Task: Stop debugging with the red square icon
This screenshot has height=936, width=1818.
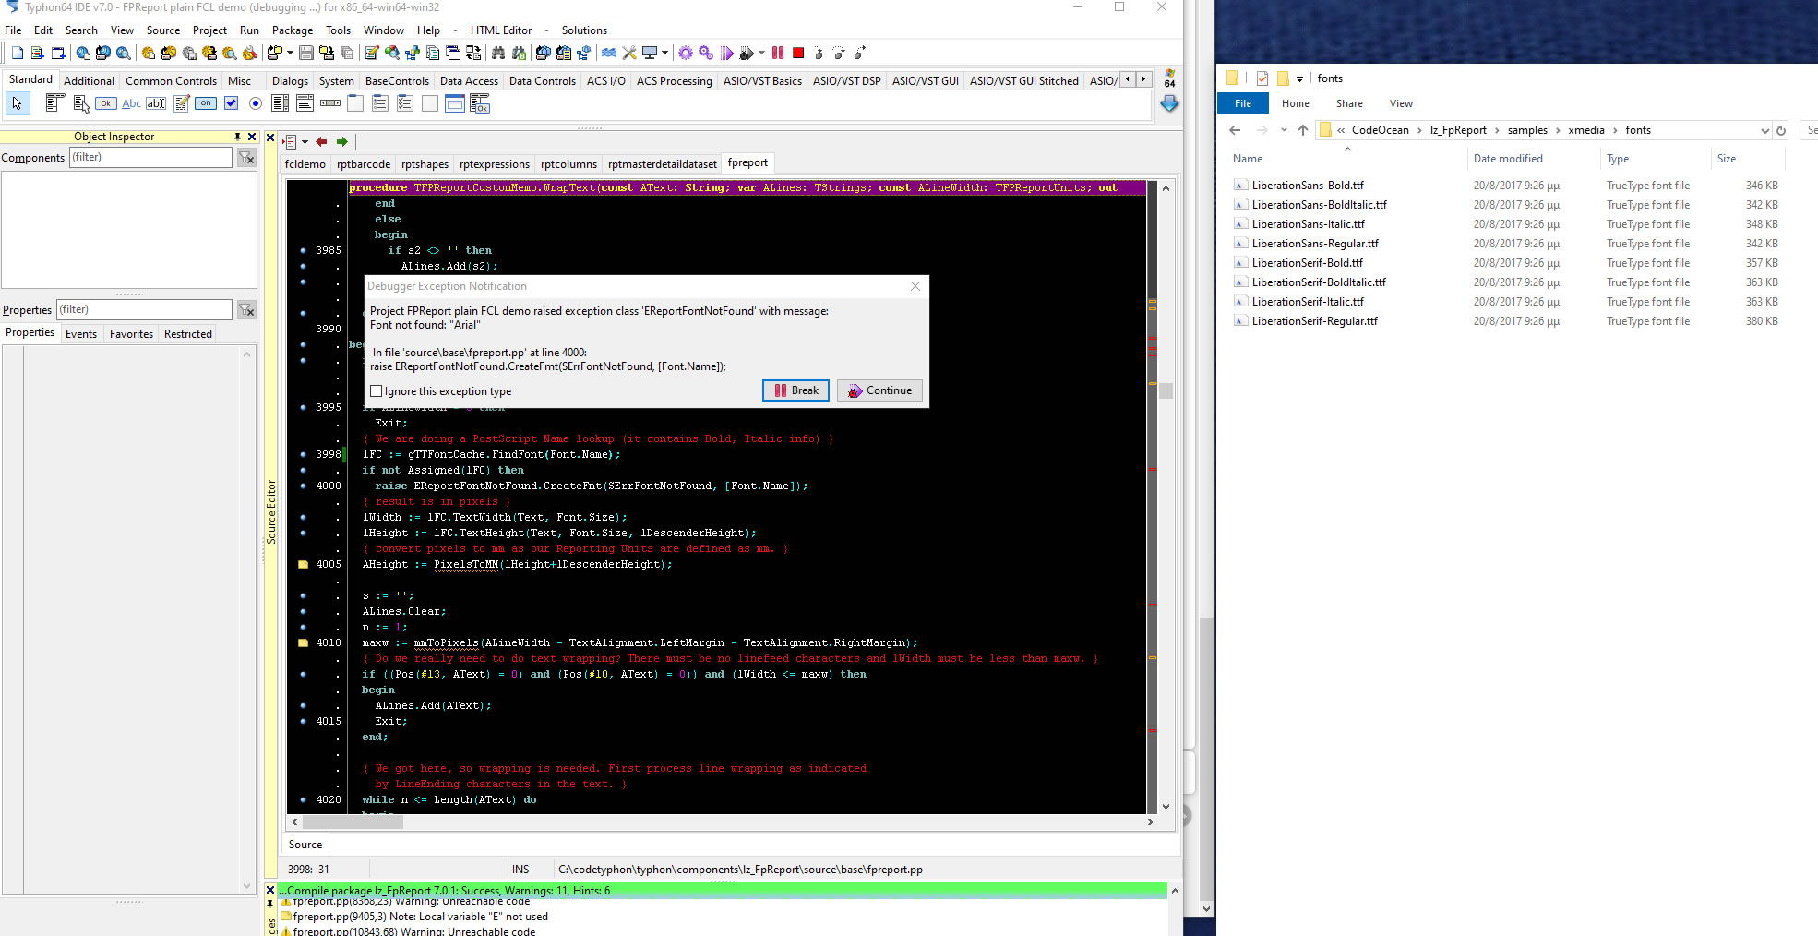Action: (x=798, y=53)
